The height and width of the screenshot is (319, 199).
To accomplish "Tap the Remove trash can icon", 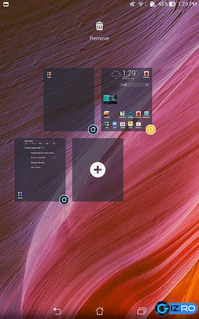I will (99, 26).
